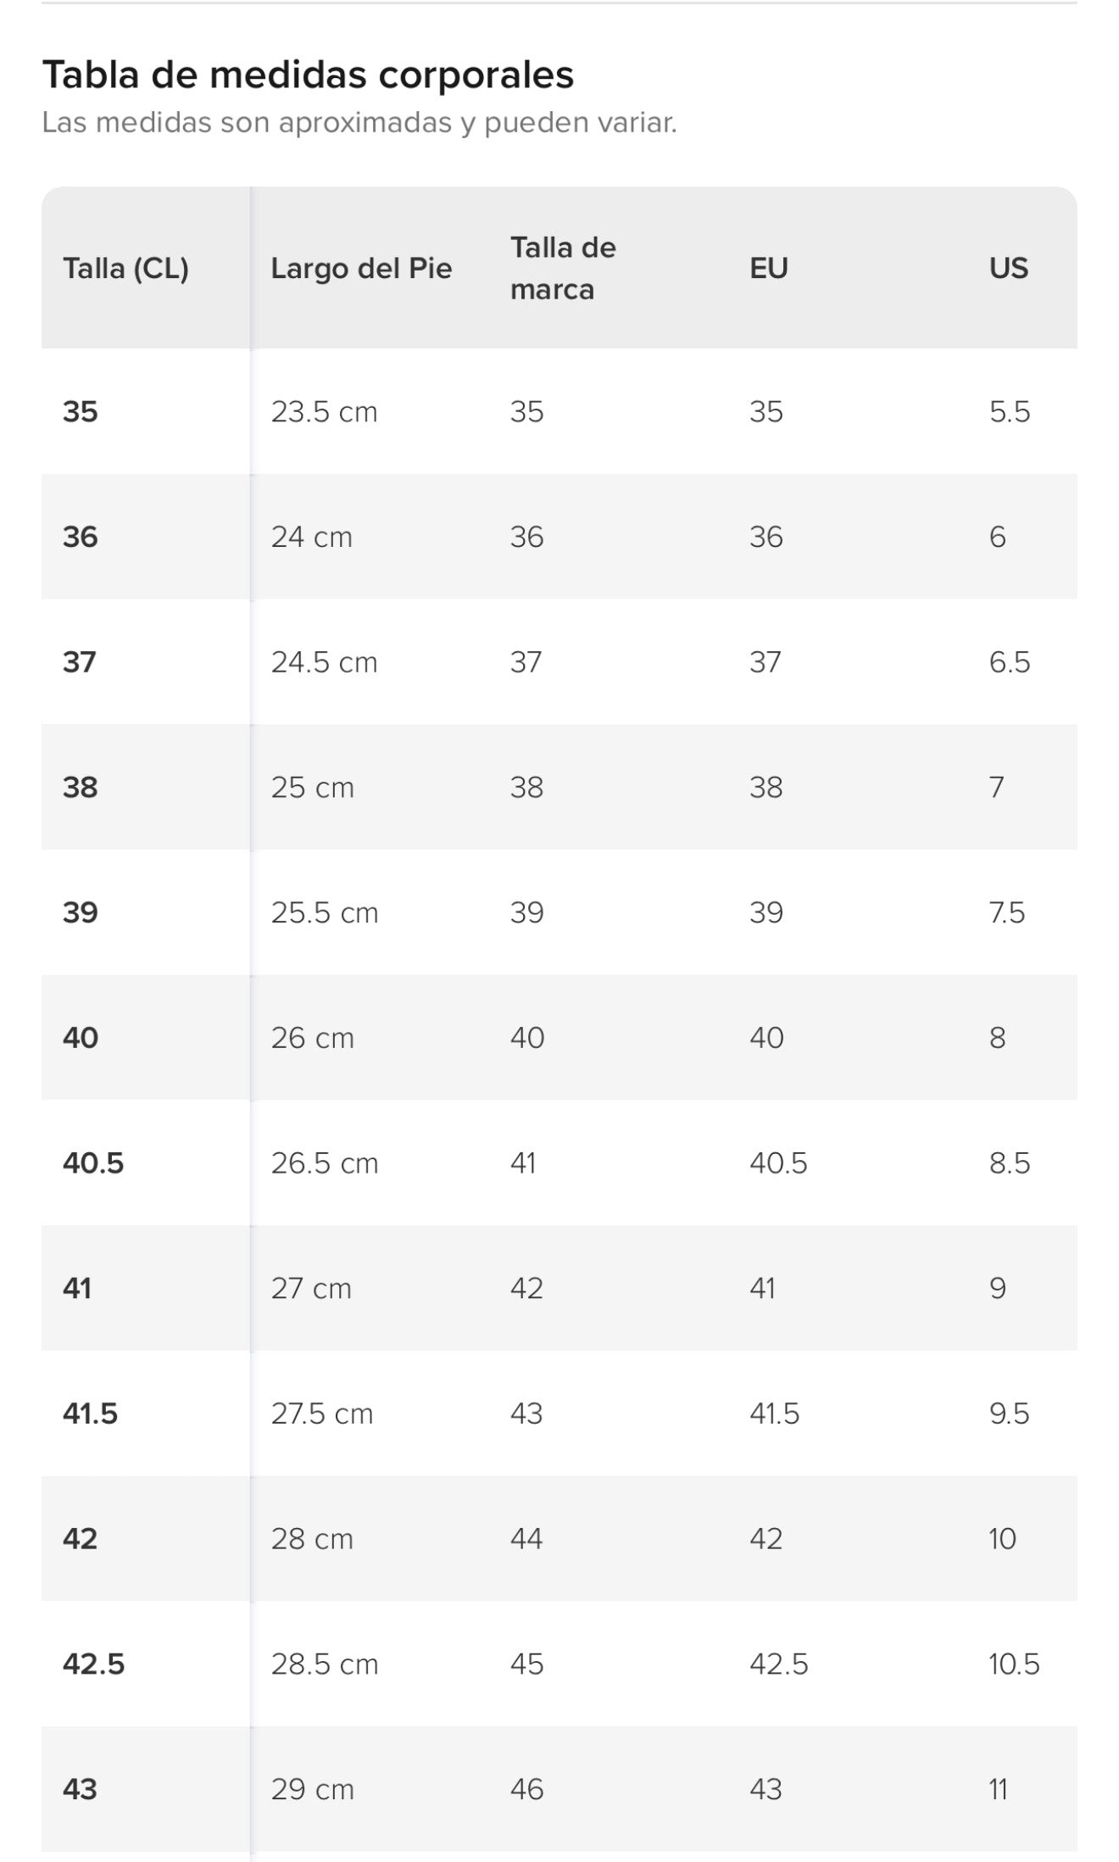This screenshot has height=1862, width=1119.
Task: Click the bold 40.5 Talla (CL) cell
Action: point(93,1163)
